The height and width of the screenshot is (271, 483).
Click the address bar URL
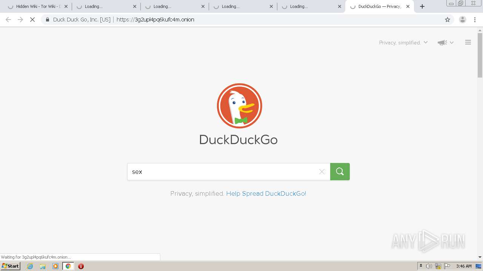(155, 20)
